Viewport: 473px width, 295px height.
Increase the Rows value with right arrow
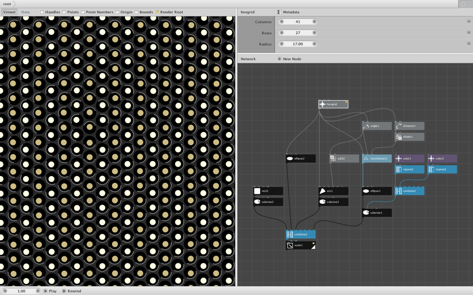pyautogui.click(x=315, y=33)
